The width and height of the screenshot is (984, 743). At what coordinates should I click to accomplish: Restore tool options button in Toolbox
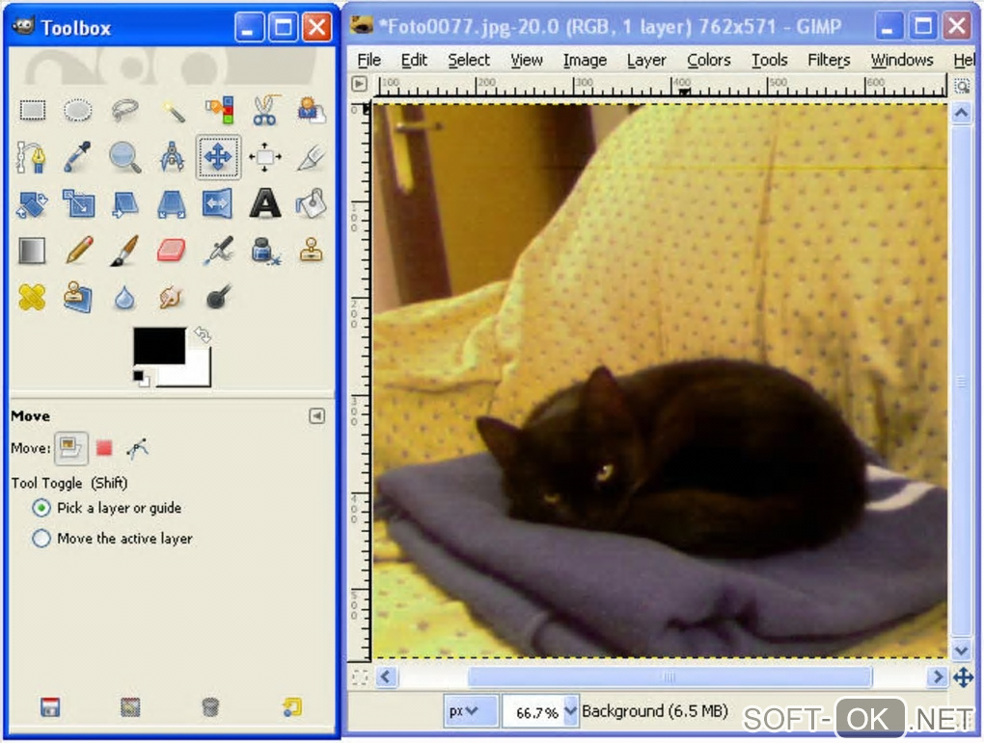click(130, 707)
